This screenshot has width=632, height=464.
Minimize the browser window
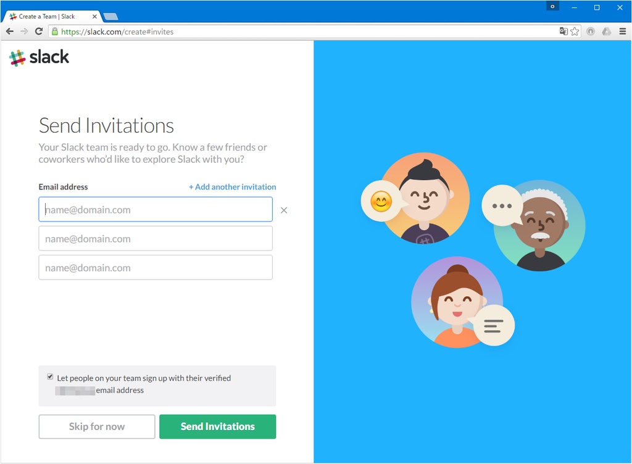point(575,7)
